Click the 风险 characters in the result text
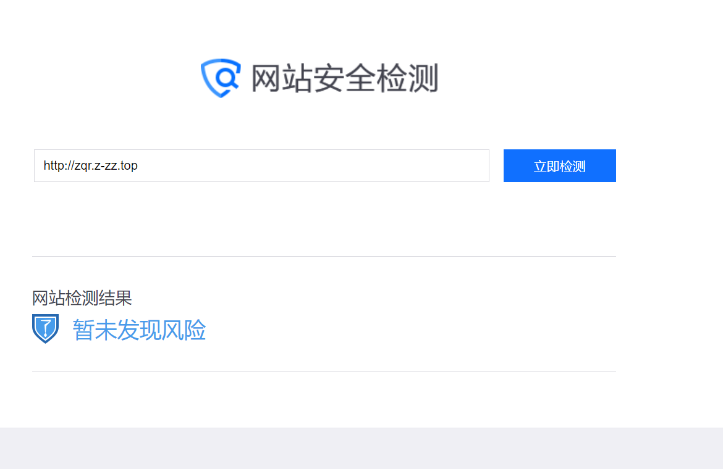723x469 pixels. tap(184, 330)
